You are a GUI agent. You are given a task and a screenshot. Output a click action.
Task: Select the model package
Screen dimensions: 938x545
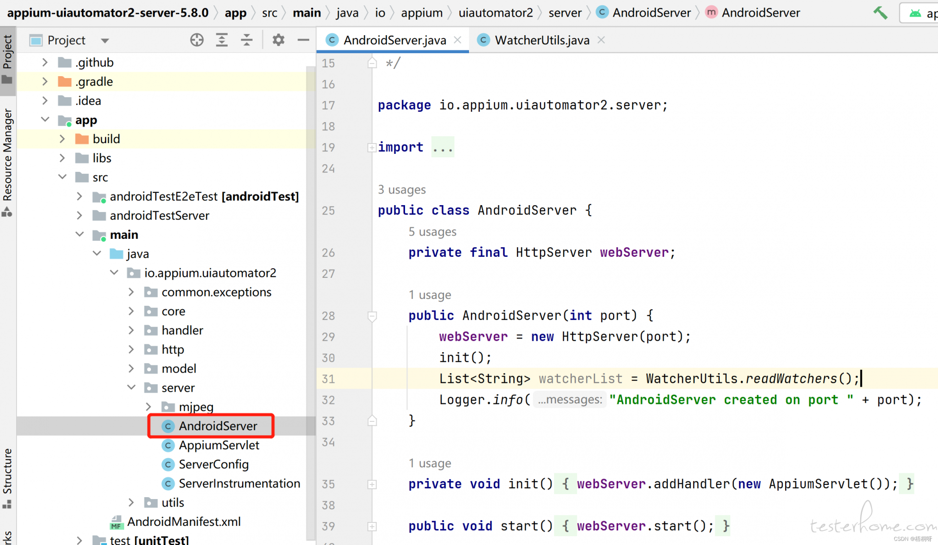(x=179, y=369)
